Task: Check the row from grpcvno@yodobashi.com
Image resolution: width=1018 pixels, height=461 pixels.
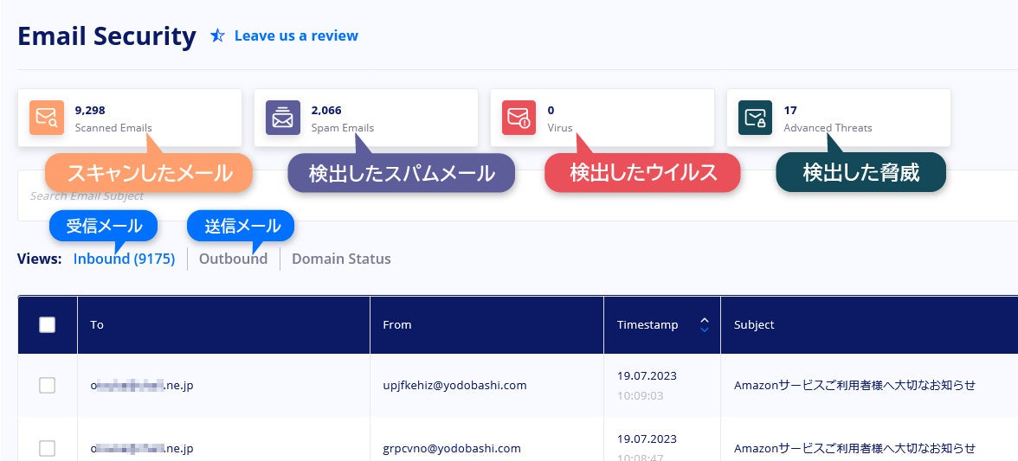Action: click(48, 448)
